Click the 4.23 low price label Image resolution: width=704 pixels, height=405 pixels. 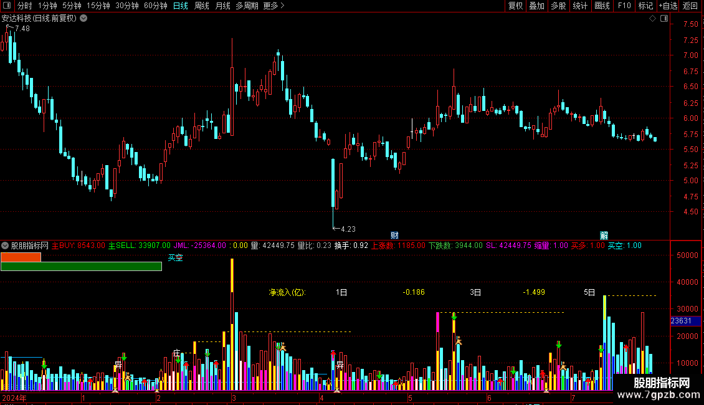[x=348, y=229]
